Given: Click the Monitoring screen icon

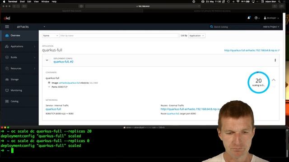Looking at the screenshot, I should click(x=7, y=90).
